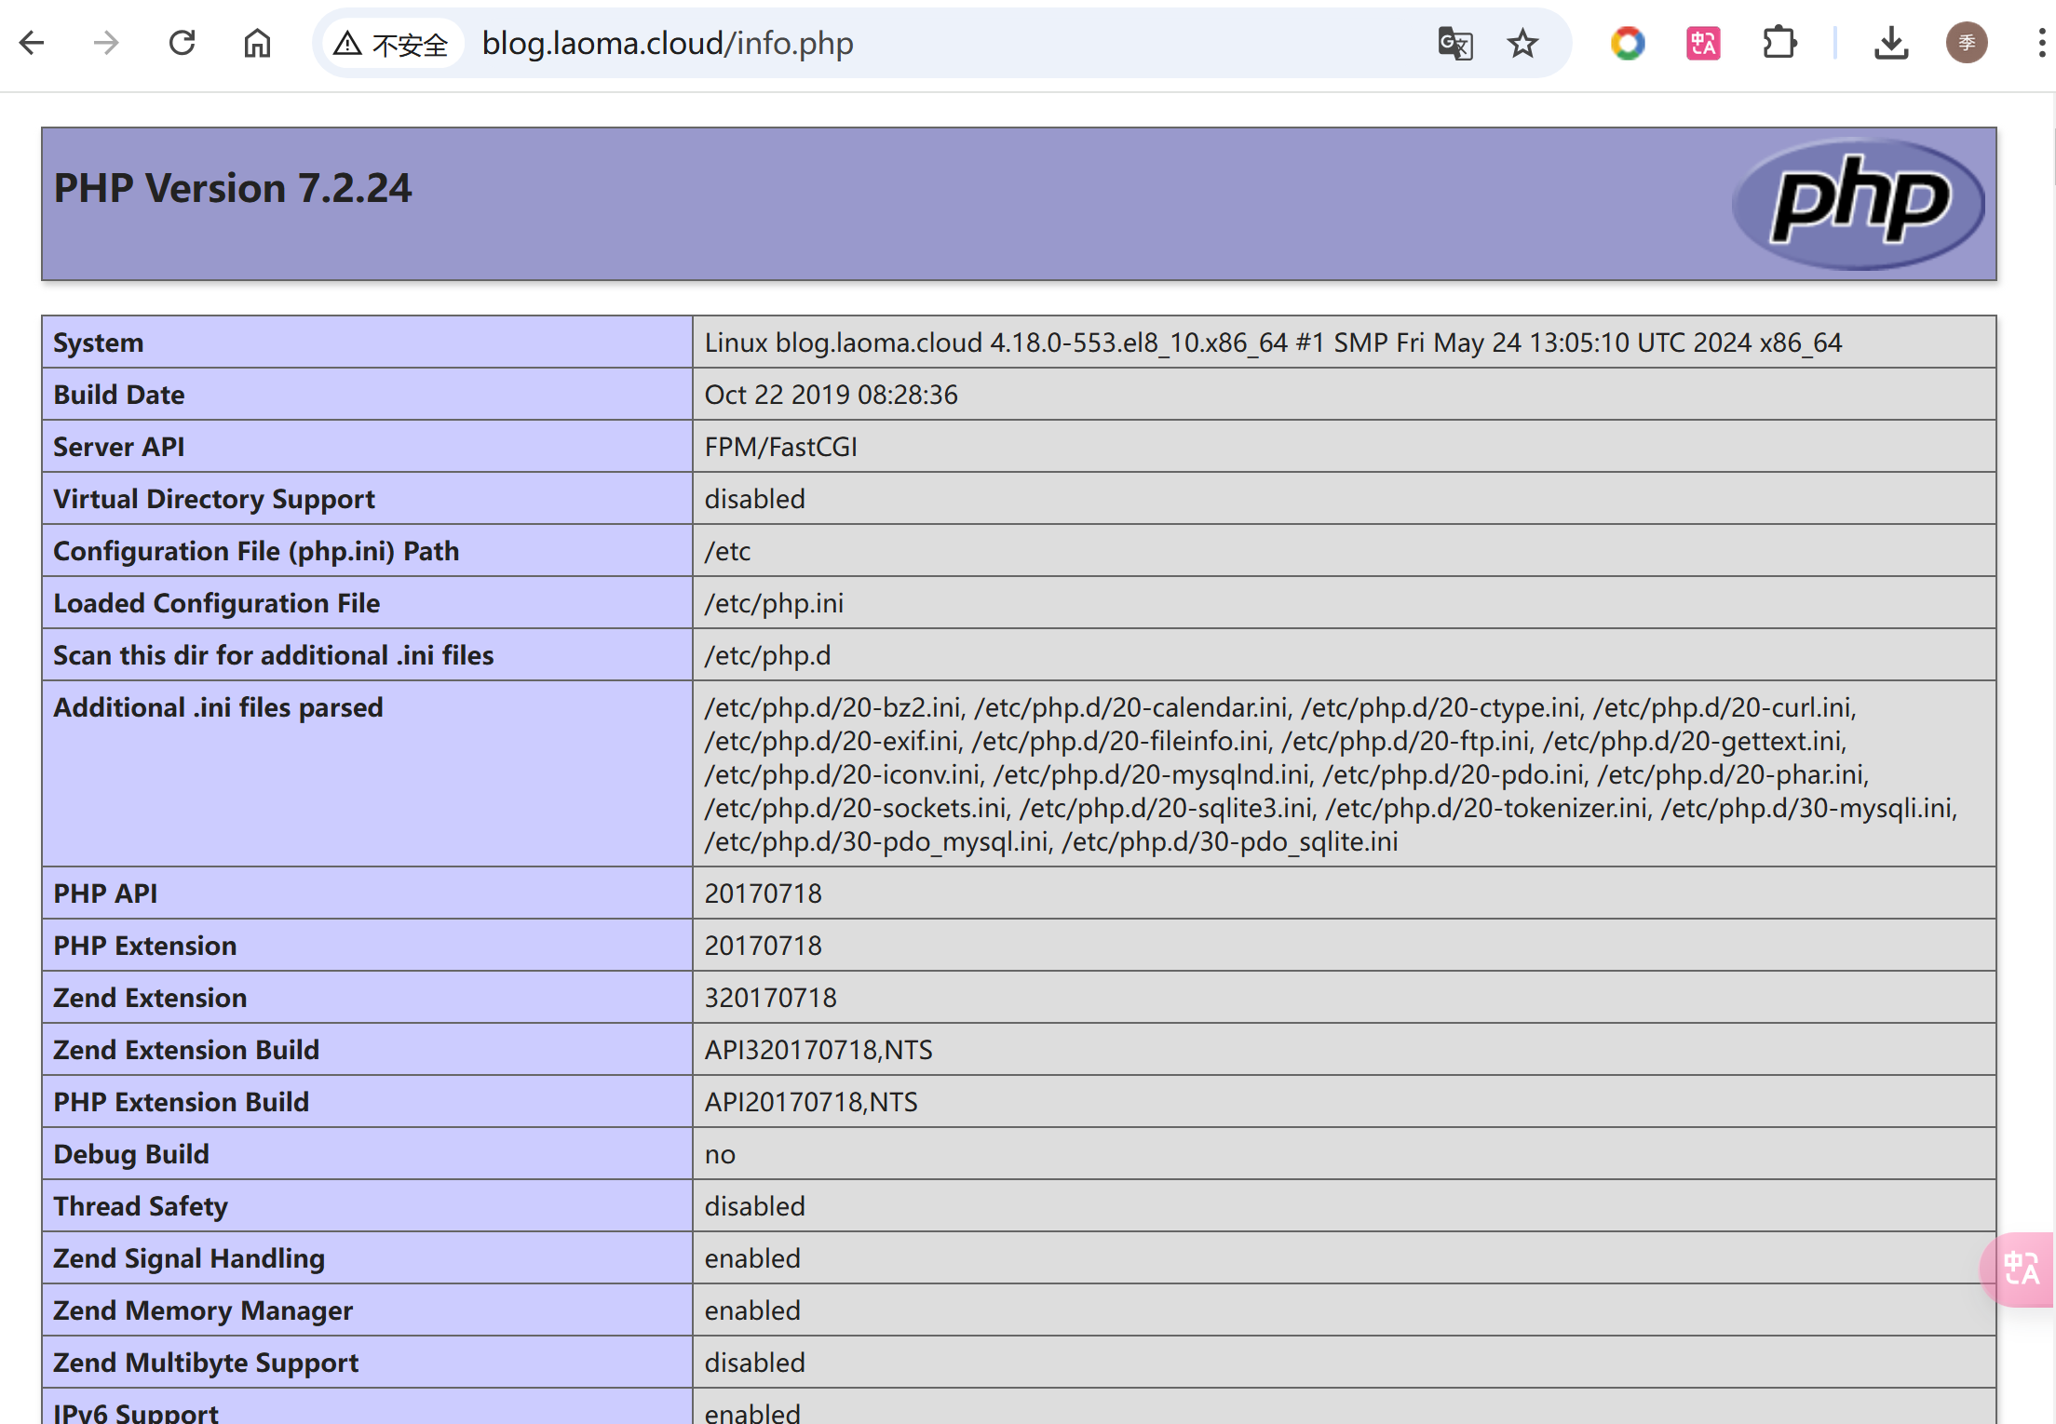This screenshot has height=1424, width=2056.
Task: Open the Google Translate page icon
Action: (1454, 43)
